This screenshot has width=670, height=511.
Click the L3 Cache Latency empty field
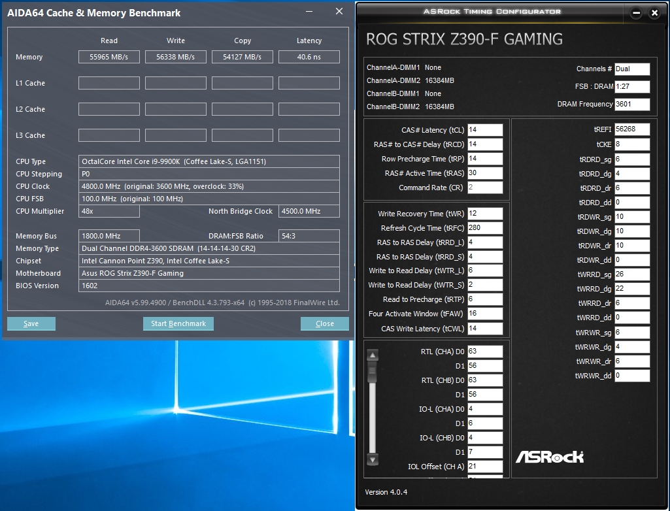coord(309,135)
